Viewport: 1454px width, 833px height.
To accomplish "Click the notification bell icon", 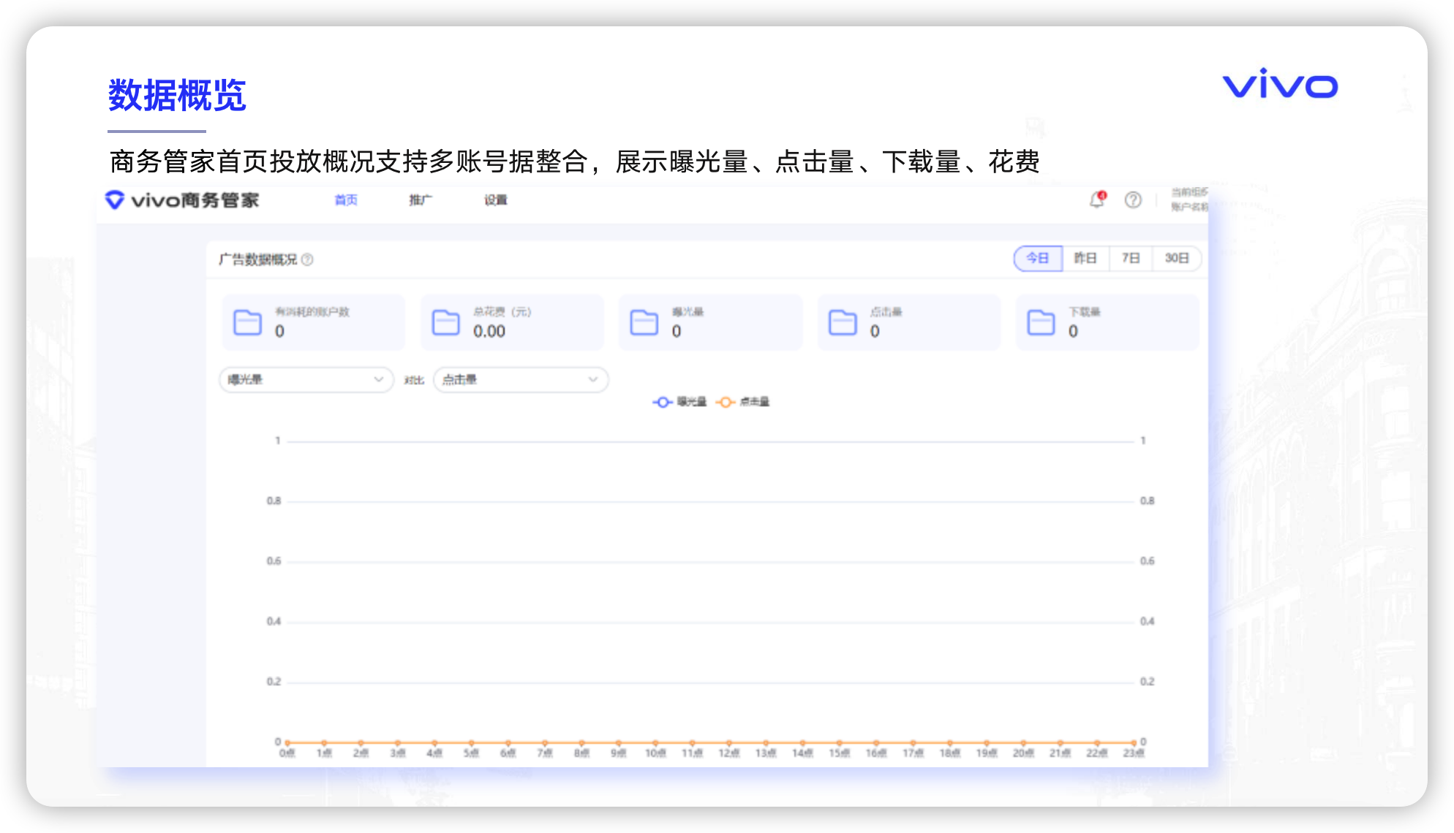I will pos(1096,199).
